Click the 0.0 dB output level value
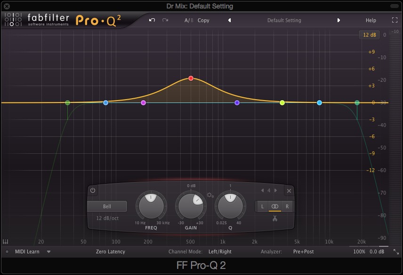Image resolution: width=403 pixels, height=275 pixels. [377, 251]
